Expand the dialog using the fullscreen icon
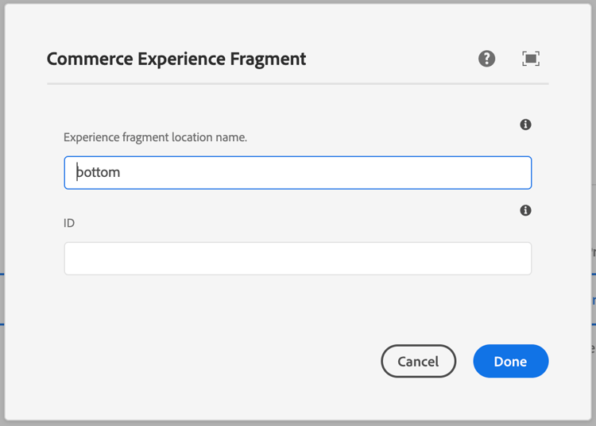This screenshot has width=596, height=426. click(x=531, y=58)
